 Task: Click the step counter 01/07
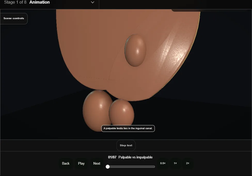(x=112, y=157)
